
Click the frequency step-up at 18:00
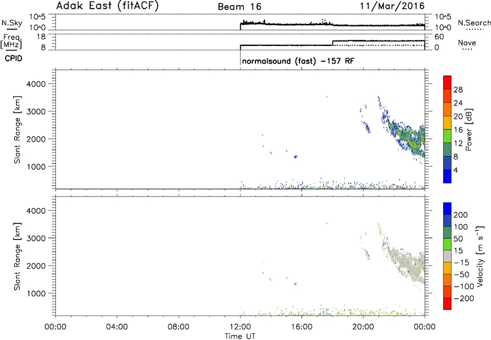(x=333, y=43)
